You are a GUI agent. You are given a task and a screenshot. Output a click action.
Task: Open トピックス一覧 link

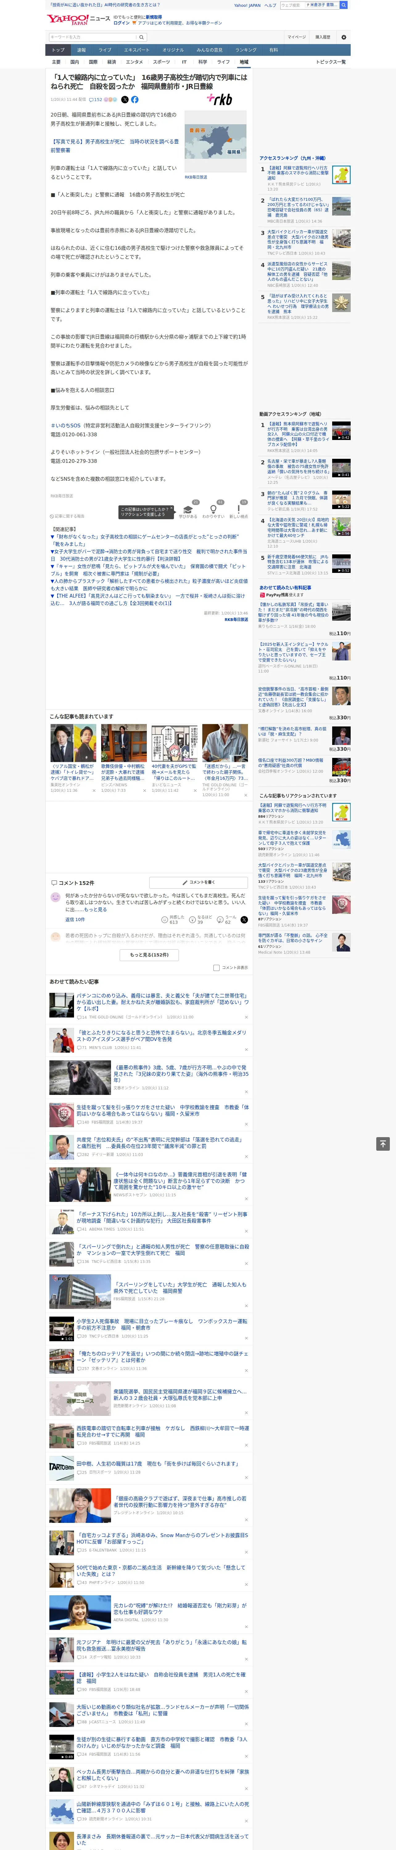point(331,62)
